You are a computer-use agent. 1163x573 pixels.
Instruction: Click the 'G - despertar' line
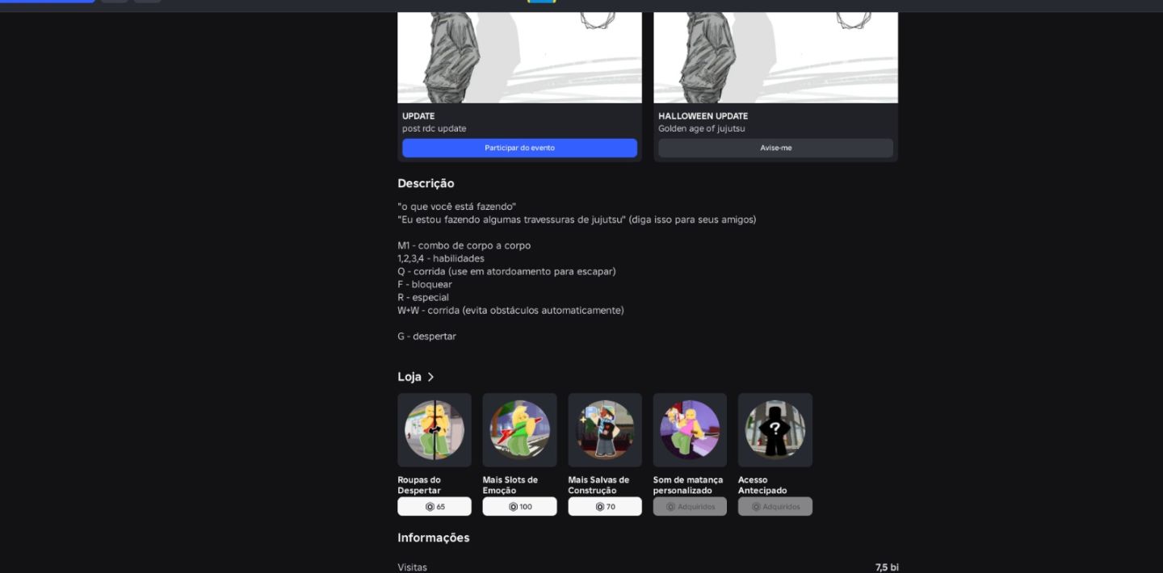(426, 336)
